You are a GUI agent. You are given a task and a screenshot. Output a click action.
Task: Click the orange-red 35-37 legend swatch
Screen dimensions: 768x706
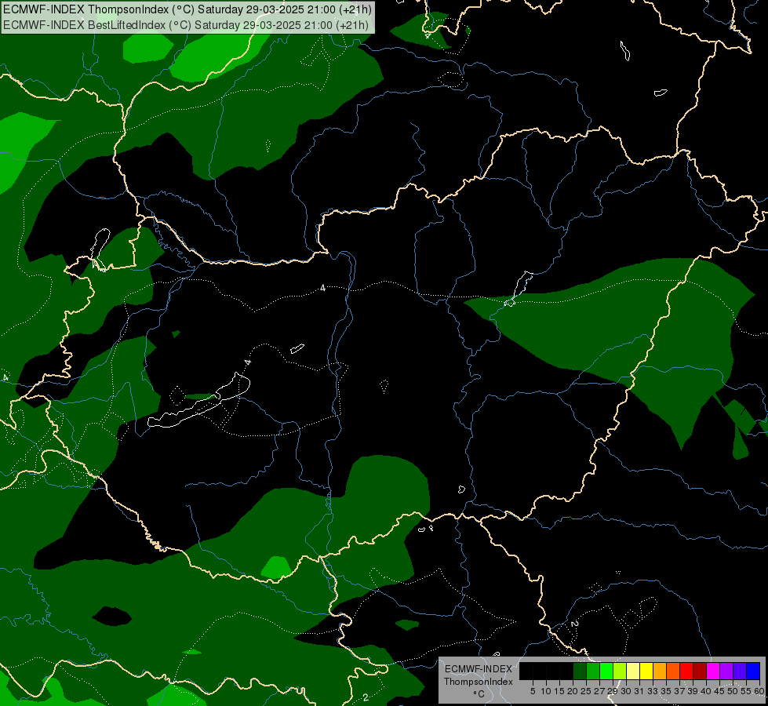click(x=673, y=671)
